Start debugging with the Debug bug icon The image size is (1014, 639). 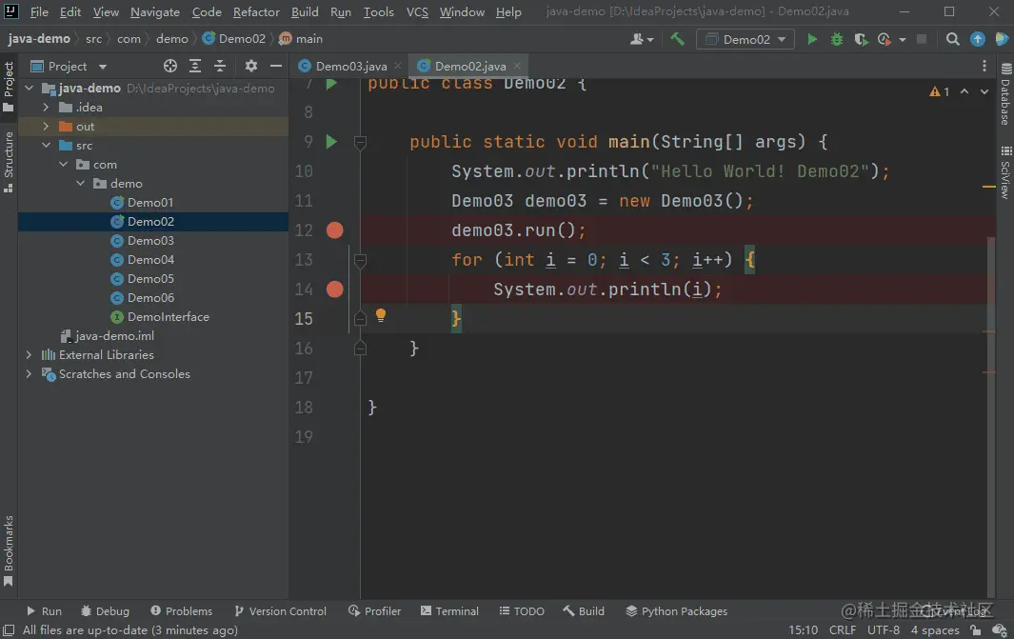837,39
